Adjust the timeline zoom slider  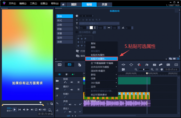[144, 69]
